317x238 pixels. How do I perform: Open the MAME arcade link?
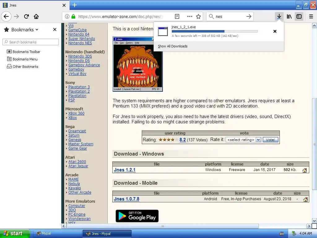74,179
